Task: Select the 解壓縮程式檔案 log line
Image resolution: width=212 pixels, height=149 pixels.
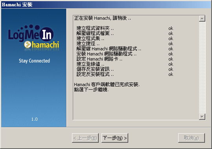Action: pos(95,33)
